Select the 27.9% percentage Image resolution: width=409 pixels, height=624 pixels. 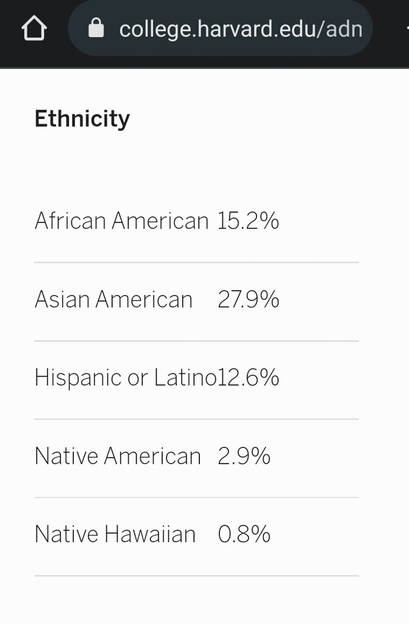click(x=248, y=299)
